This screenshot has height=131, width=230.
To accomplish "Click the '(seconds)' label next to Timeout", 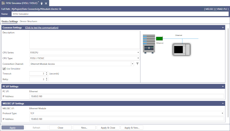I will click(54, 74).
